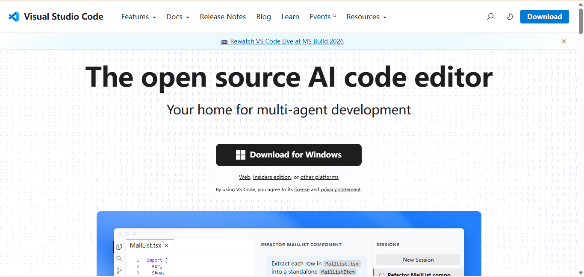Expand the Features dropdown menu

pyautogui.click(x=139, y=17)
